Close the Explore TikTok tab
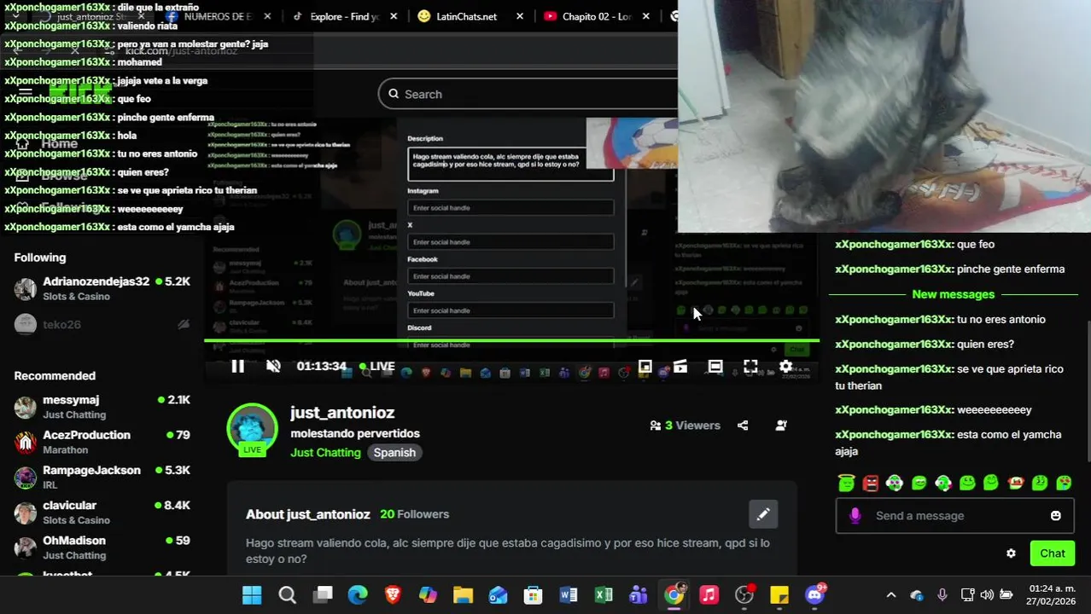The height and width of the screenshot is (614, 1091). [x=394, y=16]
